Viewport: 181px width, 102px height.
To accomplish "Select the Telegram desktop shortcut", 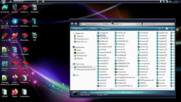I will (15, 51).
